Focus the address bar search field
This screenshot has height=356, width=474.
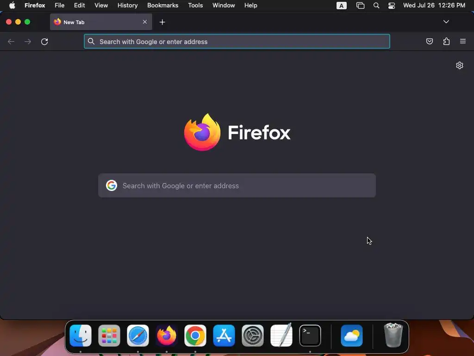coord(237,41)
